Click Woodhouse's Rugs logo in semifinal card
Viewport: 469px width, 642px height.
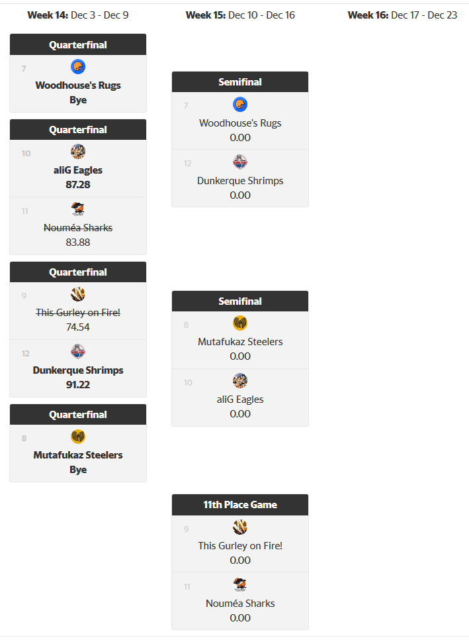pyautogui.click(x=240, y=104)
